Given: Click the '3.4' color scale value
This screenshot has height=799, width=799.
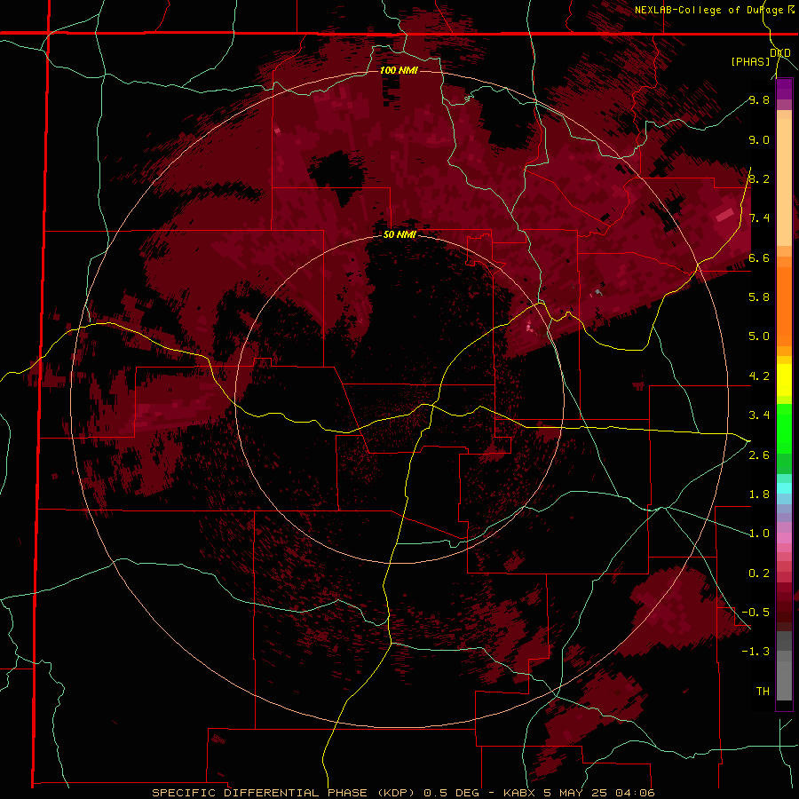Looking at the screenshot, I should 759,415.
